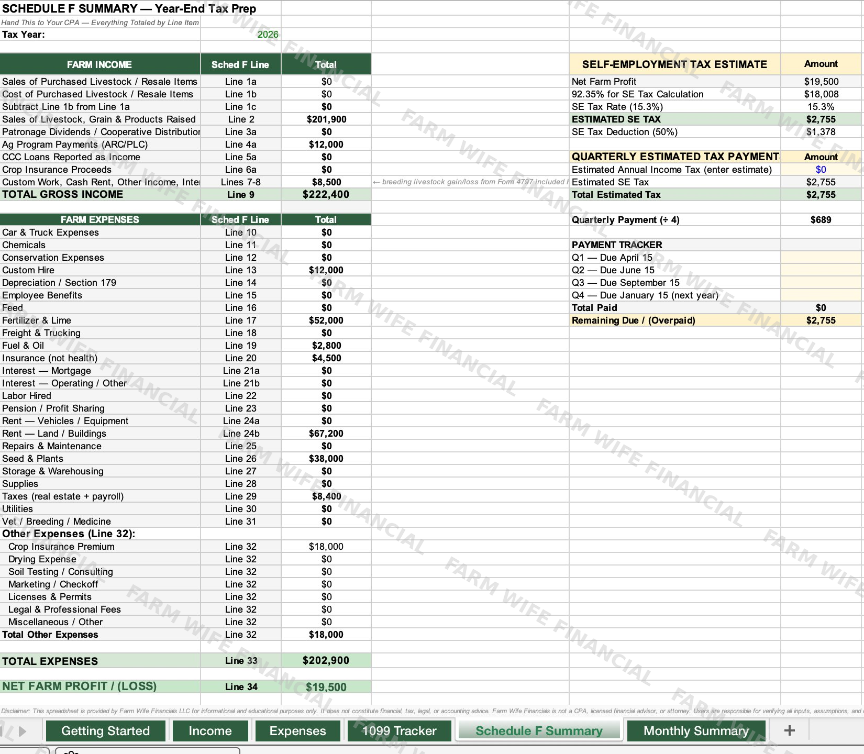
Task: Click the FARM EXPENSES header cell
Action: click(x=99, y=219)
